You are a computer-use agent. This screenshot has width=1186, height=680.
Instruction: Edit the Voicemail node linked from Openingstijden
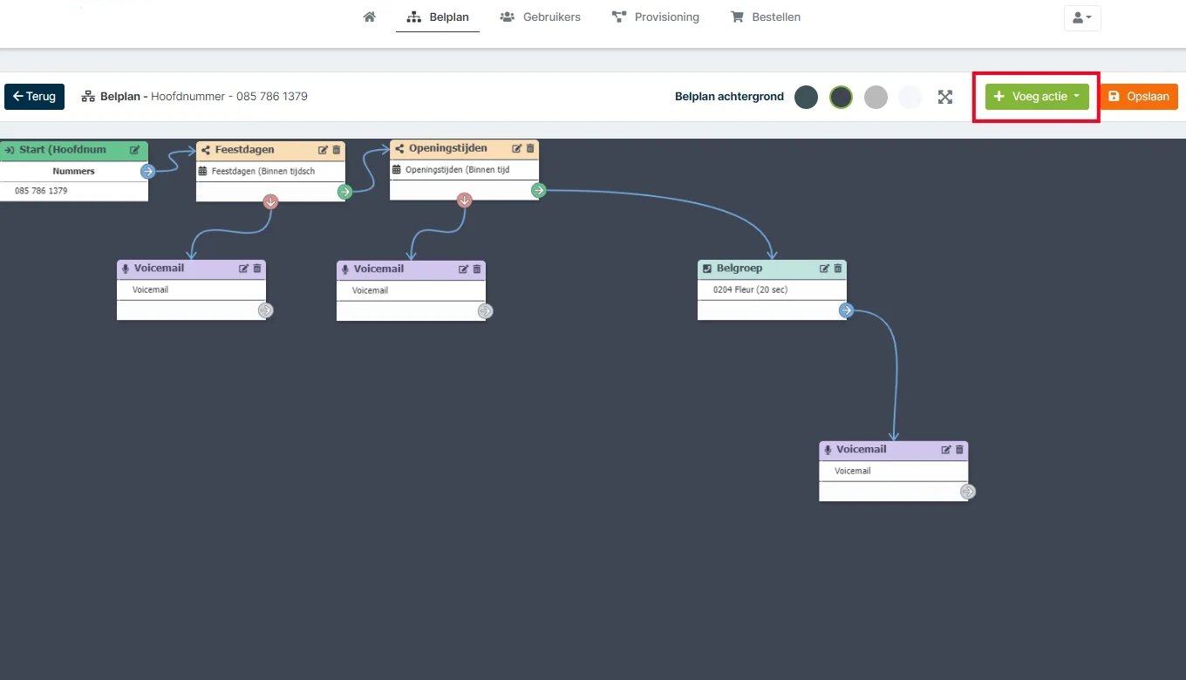(x=463, y=269)
